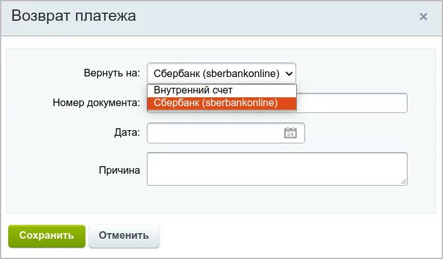Click empty form panel area below Причина field
Image resolution: width=443 pixels, height=259 pixels.
point(221,199)
